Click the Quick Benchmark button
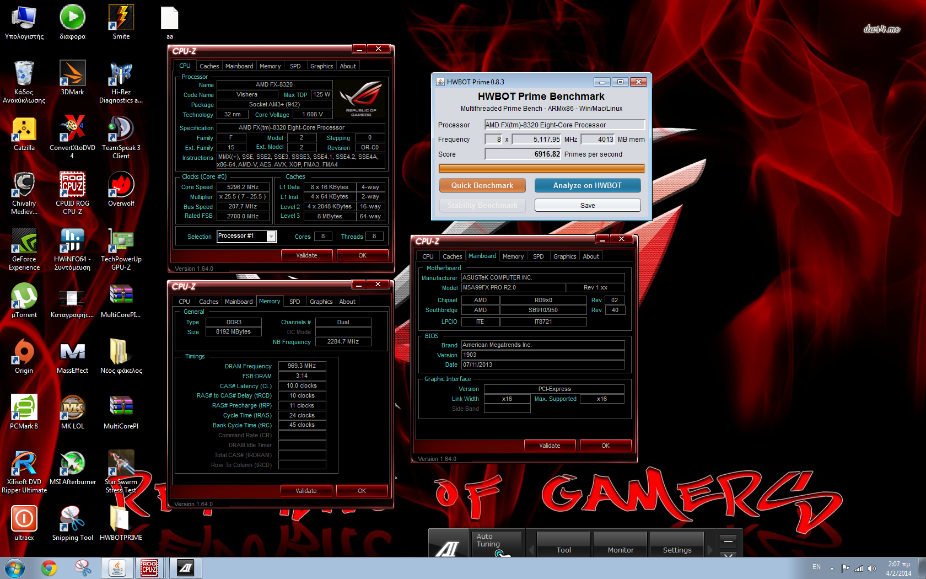This screenshot has height=579, width=926. tap(482, 185)
